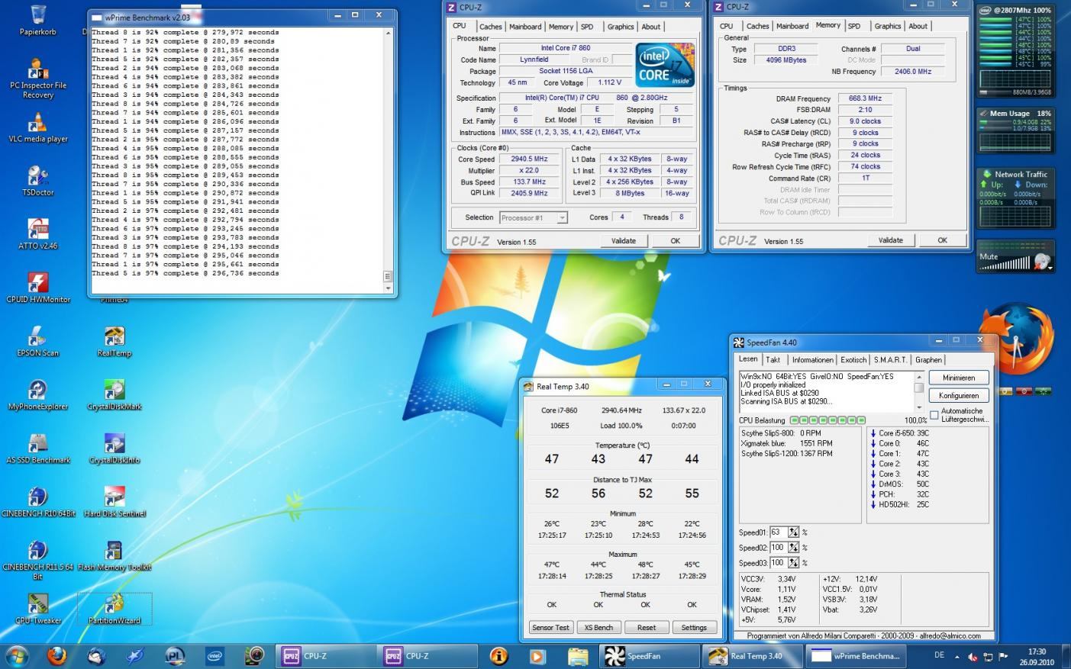
Task: Click the wPrime Benchmark vertical scrollbar
Action: (388, 160)
